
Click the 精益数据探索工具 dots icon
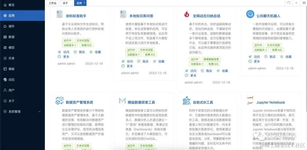[x=122, y=101]
